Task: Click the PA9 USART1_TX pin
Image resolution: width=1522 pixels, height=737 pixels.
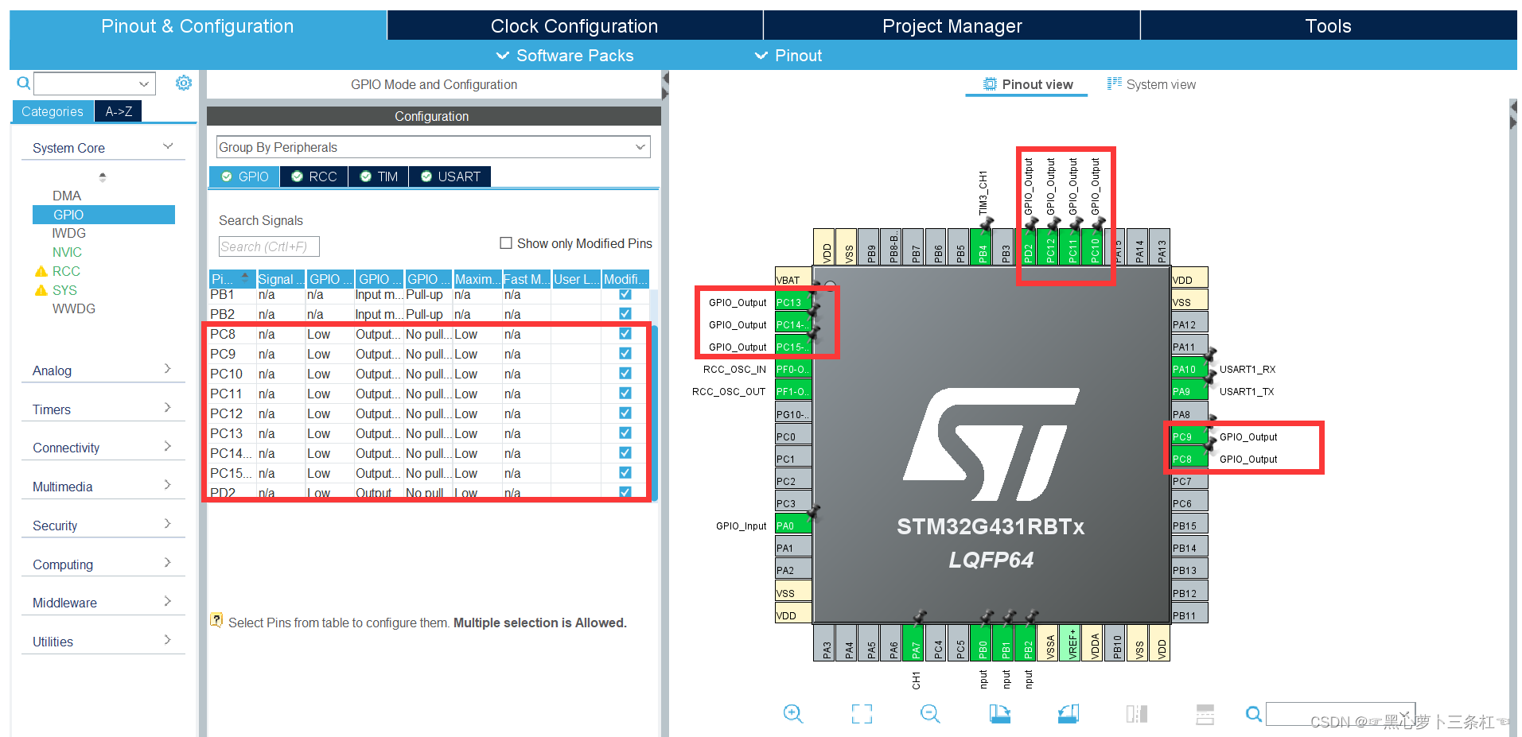Action: [x=1189, y=391]
